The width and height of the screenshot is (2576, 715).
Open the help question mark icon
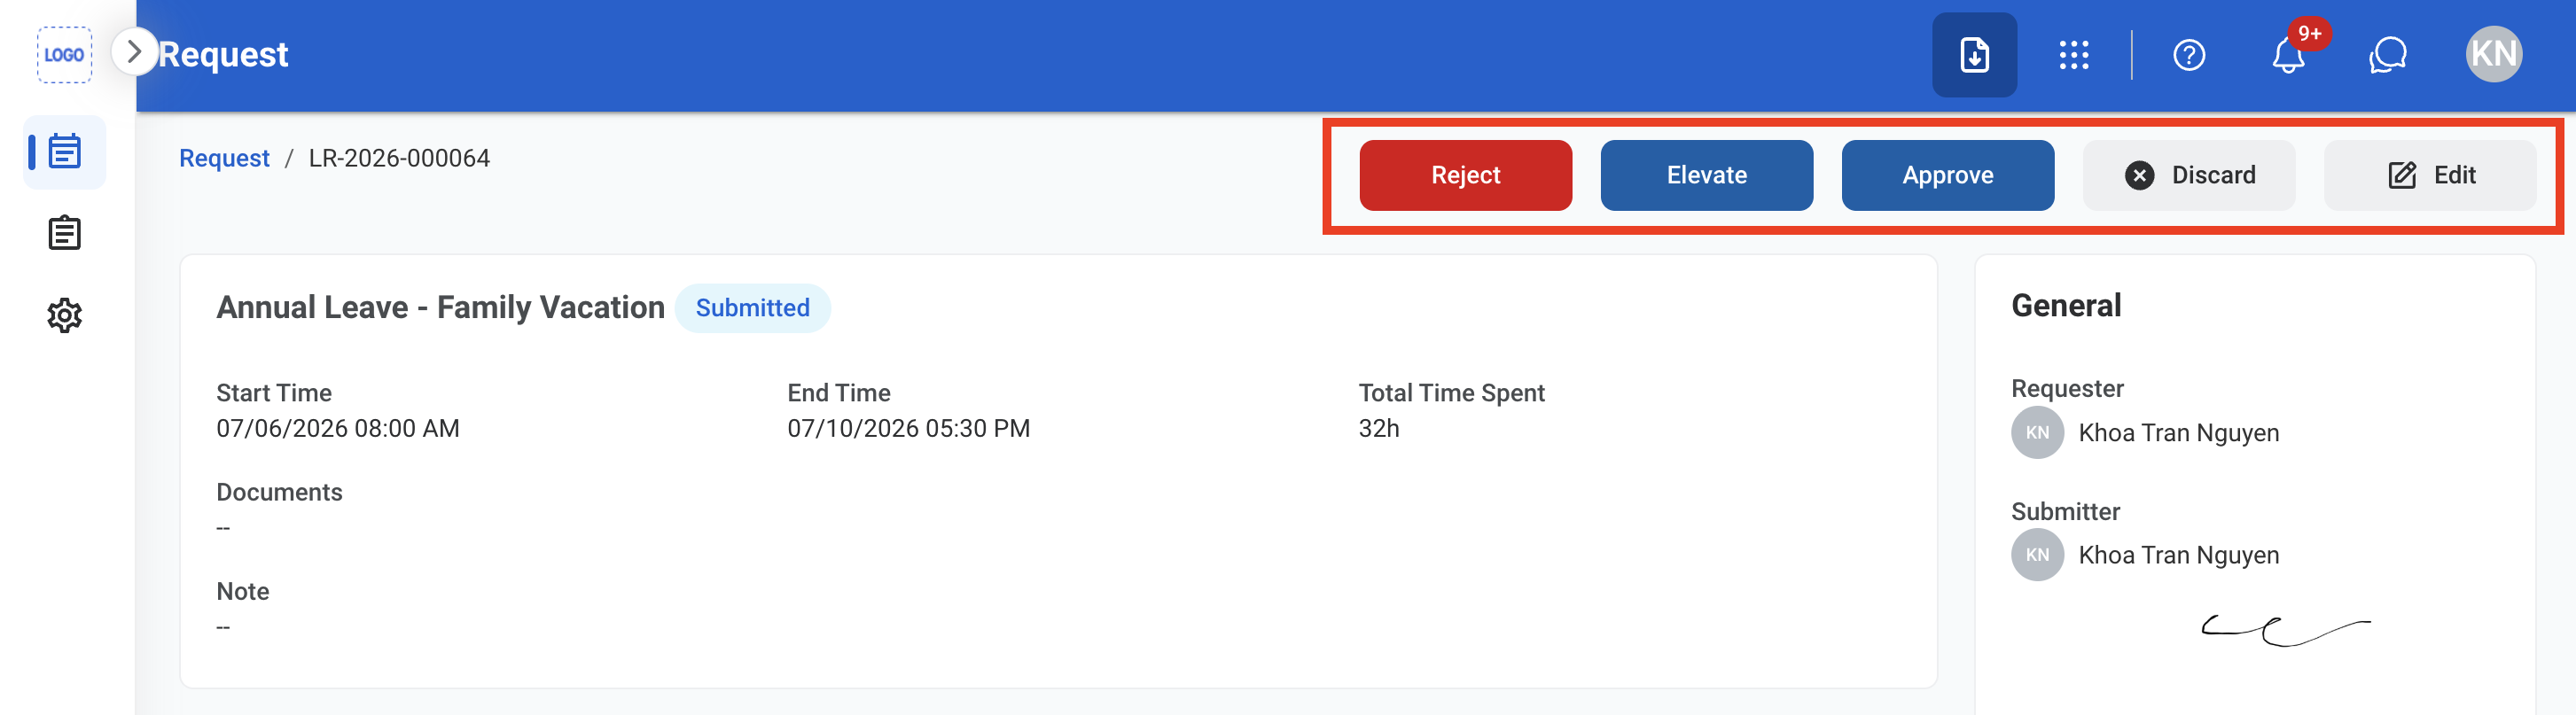click(2189, 55)
